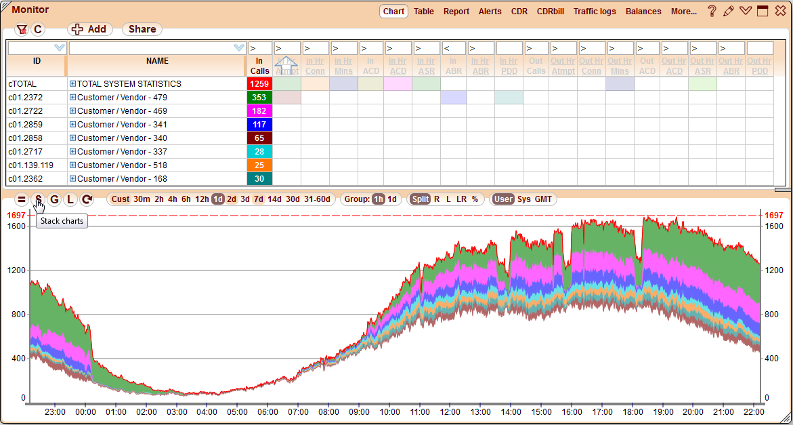Screen dimensions: 793x425
Task: Click the Add button
Action: pos(89,29)
